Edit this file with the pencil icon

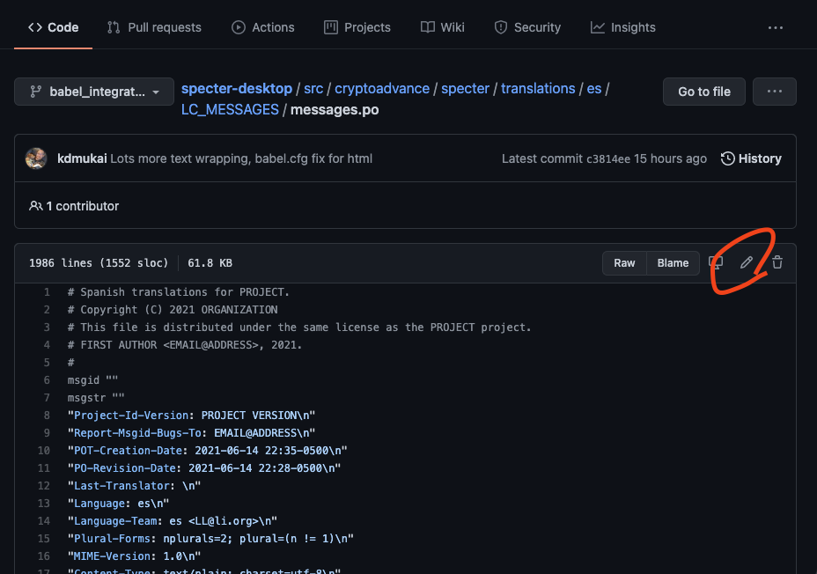click(x=747, y=262)
